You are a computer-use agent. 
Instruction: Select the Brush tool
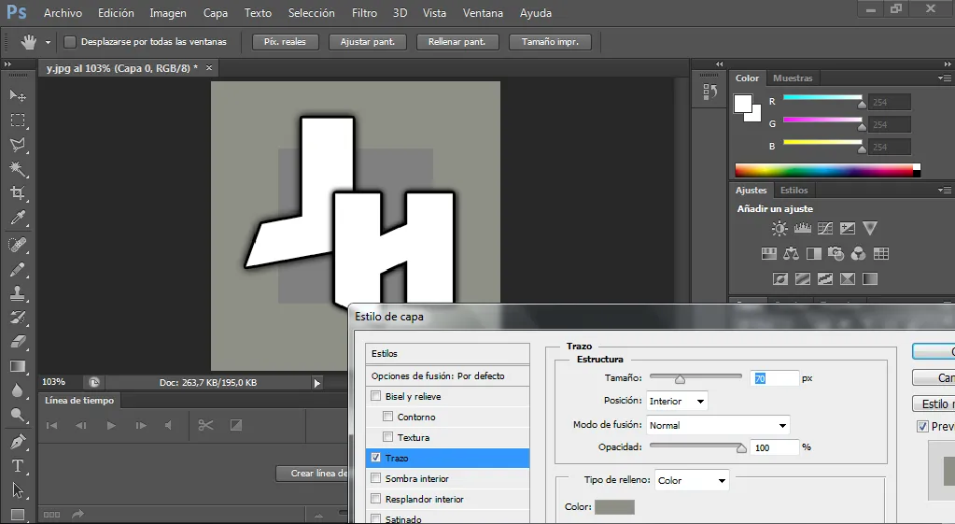click(18, 269)
